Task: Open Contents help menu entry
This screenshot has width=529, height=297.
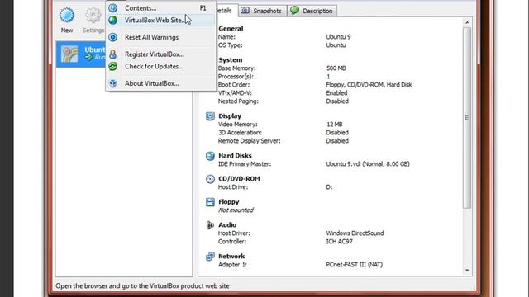Action: tap(161, 7)
